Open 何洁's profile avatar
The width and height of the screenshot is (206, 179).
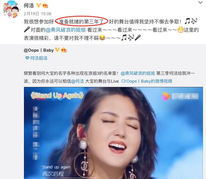click(12, 9)
